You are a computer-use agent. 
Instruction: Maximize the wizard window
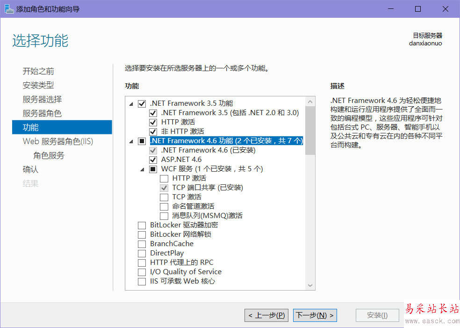(x=418, y=9)
